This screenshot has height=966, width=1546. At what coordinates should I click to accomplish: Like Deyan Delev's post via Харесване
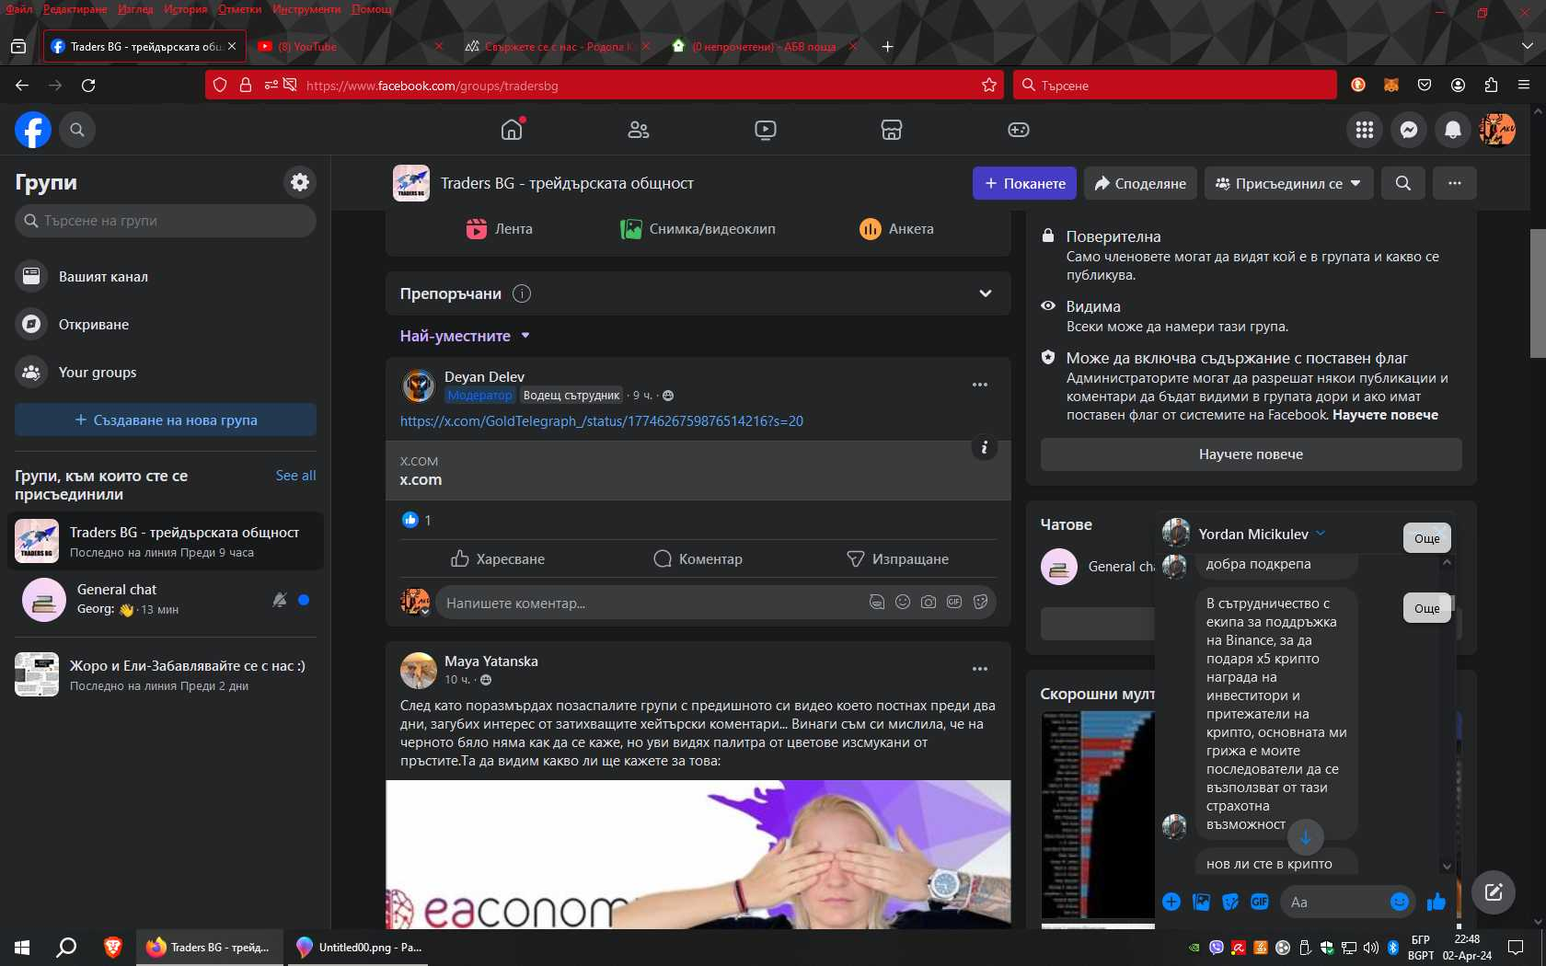point(498,558)
